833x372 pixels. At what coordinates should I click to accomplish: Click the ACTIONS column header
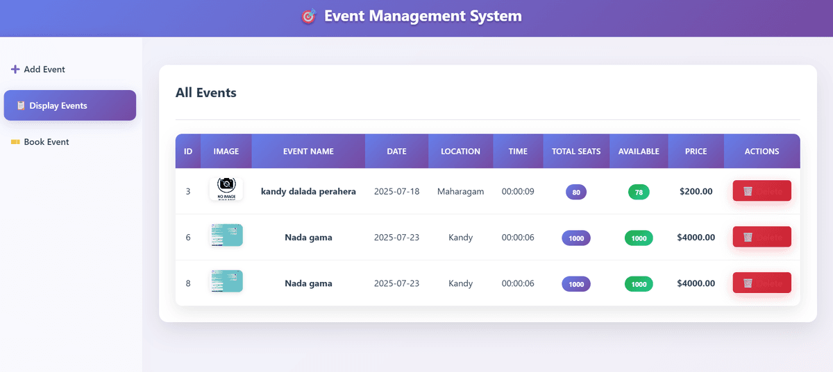point(762,151)
